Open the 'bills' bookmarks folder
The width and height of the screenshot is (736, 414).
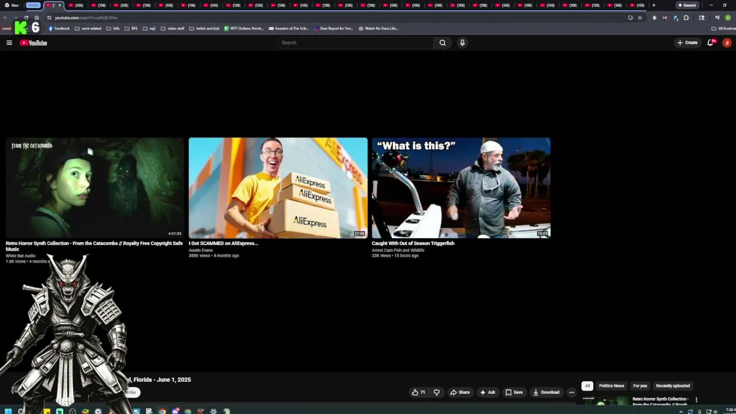pyautogui.click(x=113, y=28)
